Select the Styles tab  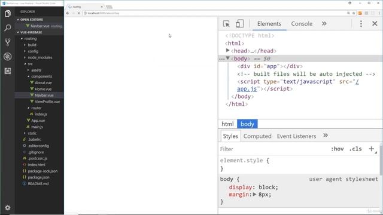coord(230,136)
